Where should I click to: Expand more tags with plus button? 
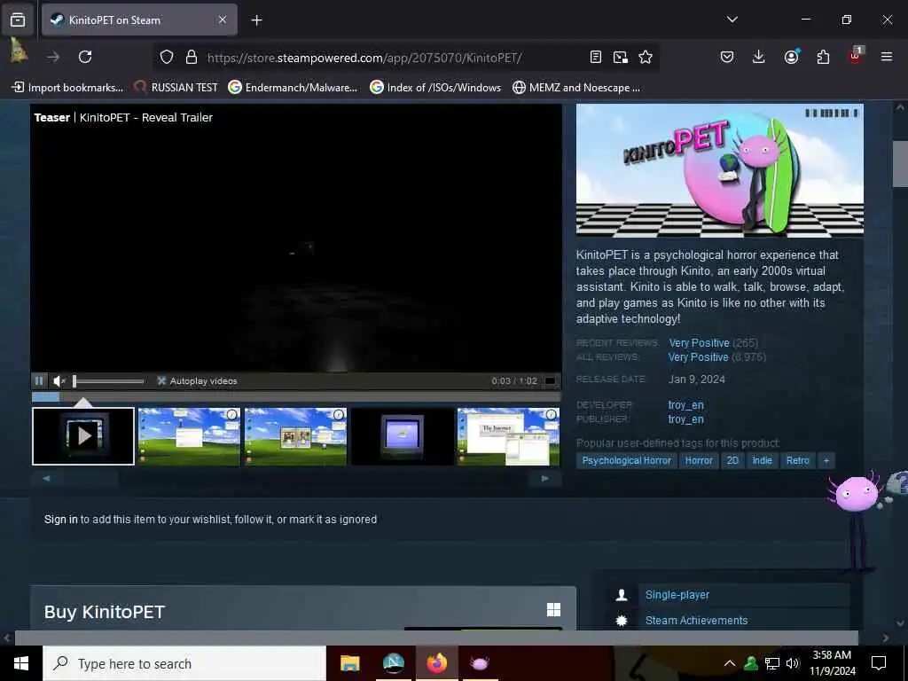click(x=826, y=460)
